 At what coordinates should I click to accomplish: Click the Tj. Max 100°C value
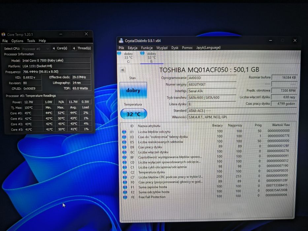[x=33, y=108]
